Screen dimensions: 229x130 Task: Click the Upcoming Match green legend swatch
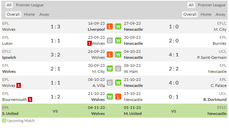(4, 121)
